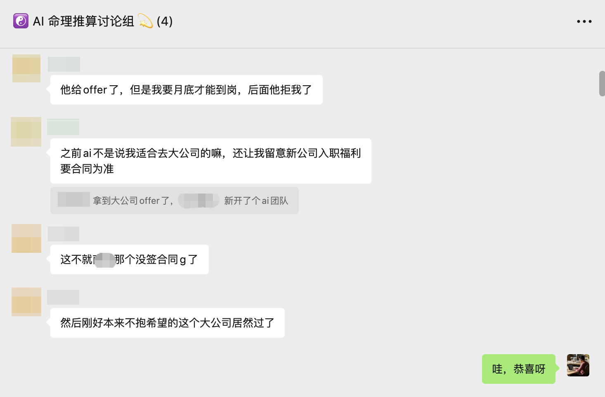Select the message 那个没签合同g了
Viewport: 605px width, 397px height.
coord(130,259)
